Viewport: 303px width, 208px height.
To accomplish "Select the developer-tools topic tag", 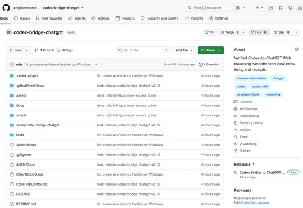I will (248, 94).
